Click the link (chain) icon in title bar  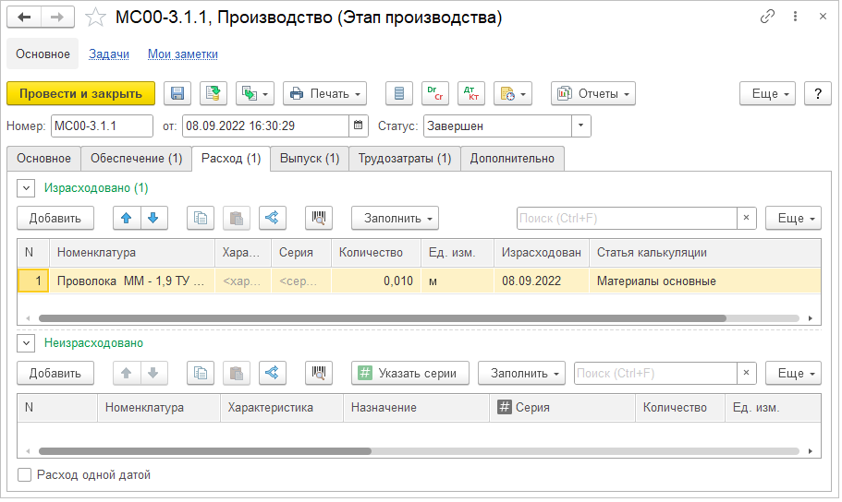coord(767,18)
